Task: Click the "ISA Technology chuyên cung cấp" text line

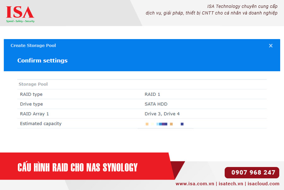Action: coord(242,6)
